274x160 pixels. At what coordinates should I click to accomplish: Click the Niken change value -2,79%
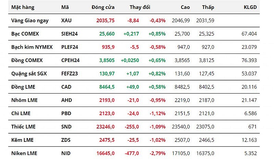(x=158, y=153)
